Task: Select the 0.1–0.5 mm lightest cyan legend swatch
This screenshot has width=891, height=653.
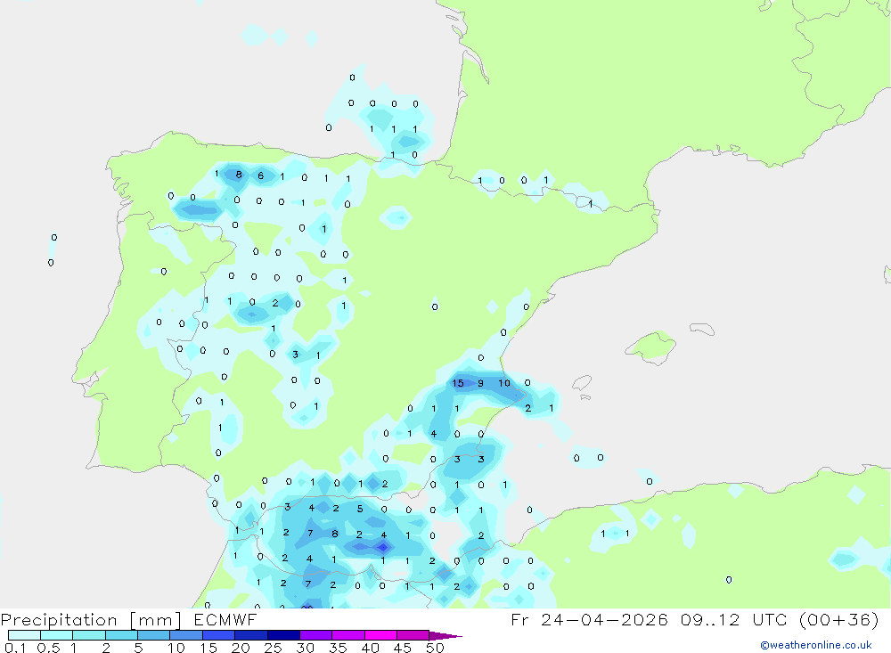Action: (x=24, y=635)
